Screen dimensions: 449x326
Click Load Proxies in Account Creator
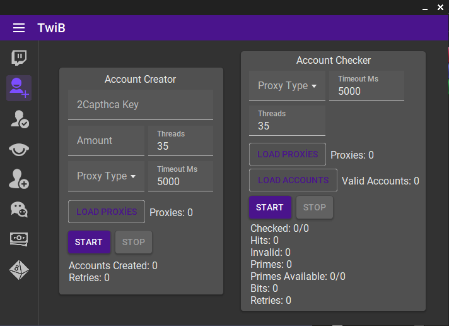pyautogui.click(x=107, y=212)
